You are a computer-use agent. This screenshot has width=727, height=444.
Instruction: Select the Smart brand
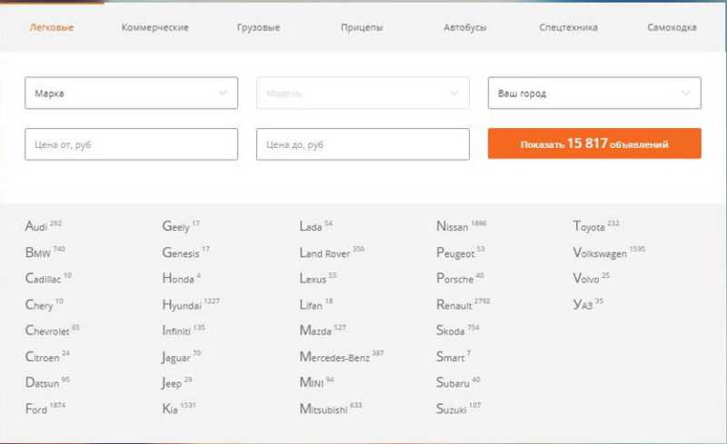pyautogui.click(x=450, y=357)
